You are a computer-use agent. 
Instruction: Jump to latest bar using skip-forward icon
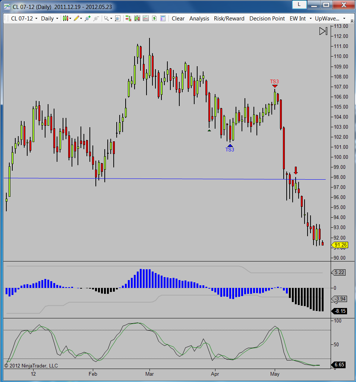click(x=323, y=31)
